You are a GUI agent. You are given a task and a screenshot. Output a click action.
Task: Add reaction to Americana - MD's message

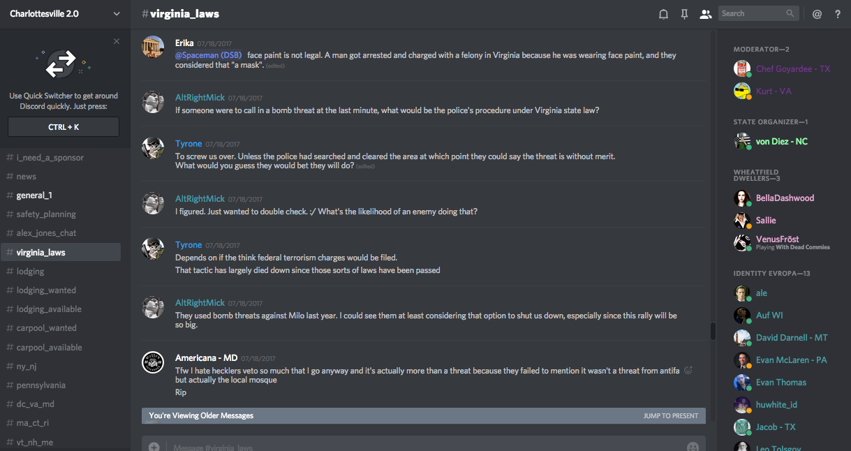click(x=688, y=371)
